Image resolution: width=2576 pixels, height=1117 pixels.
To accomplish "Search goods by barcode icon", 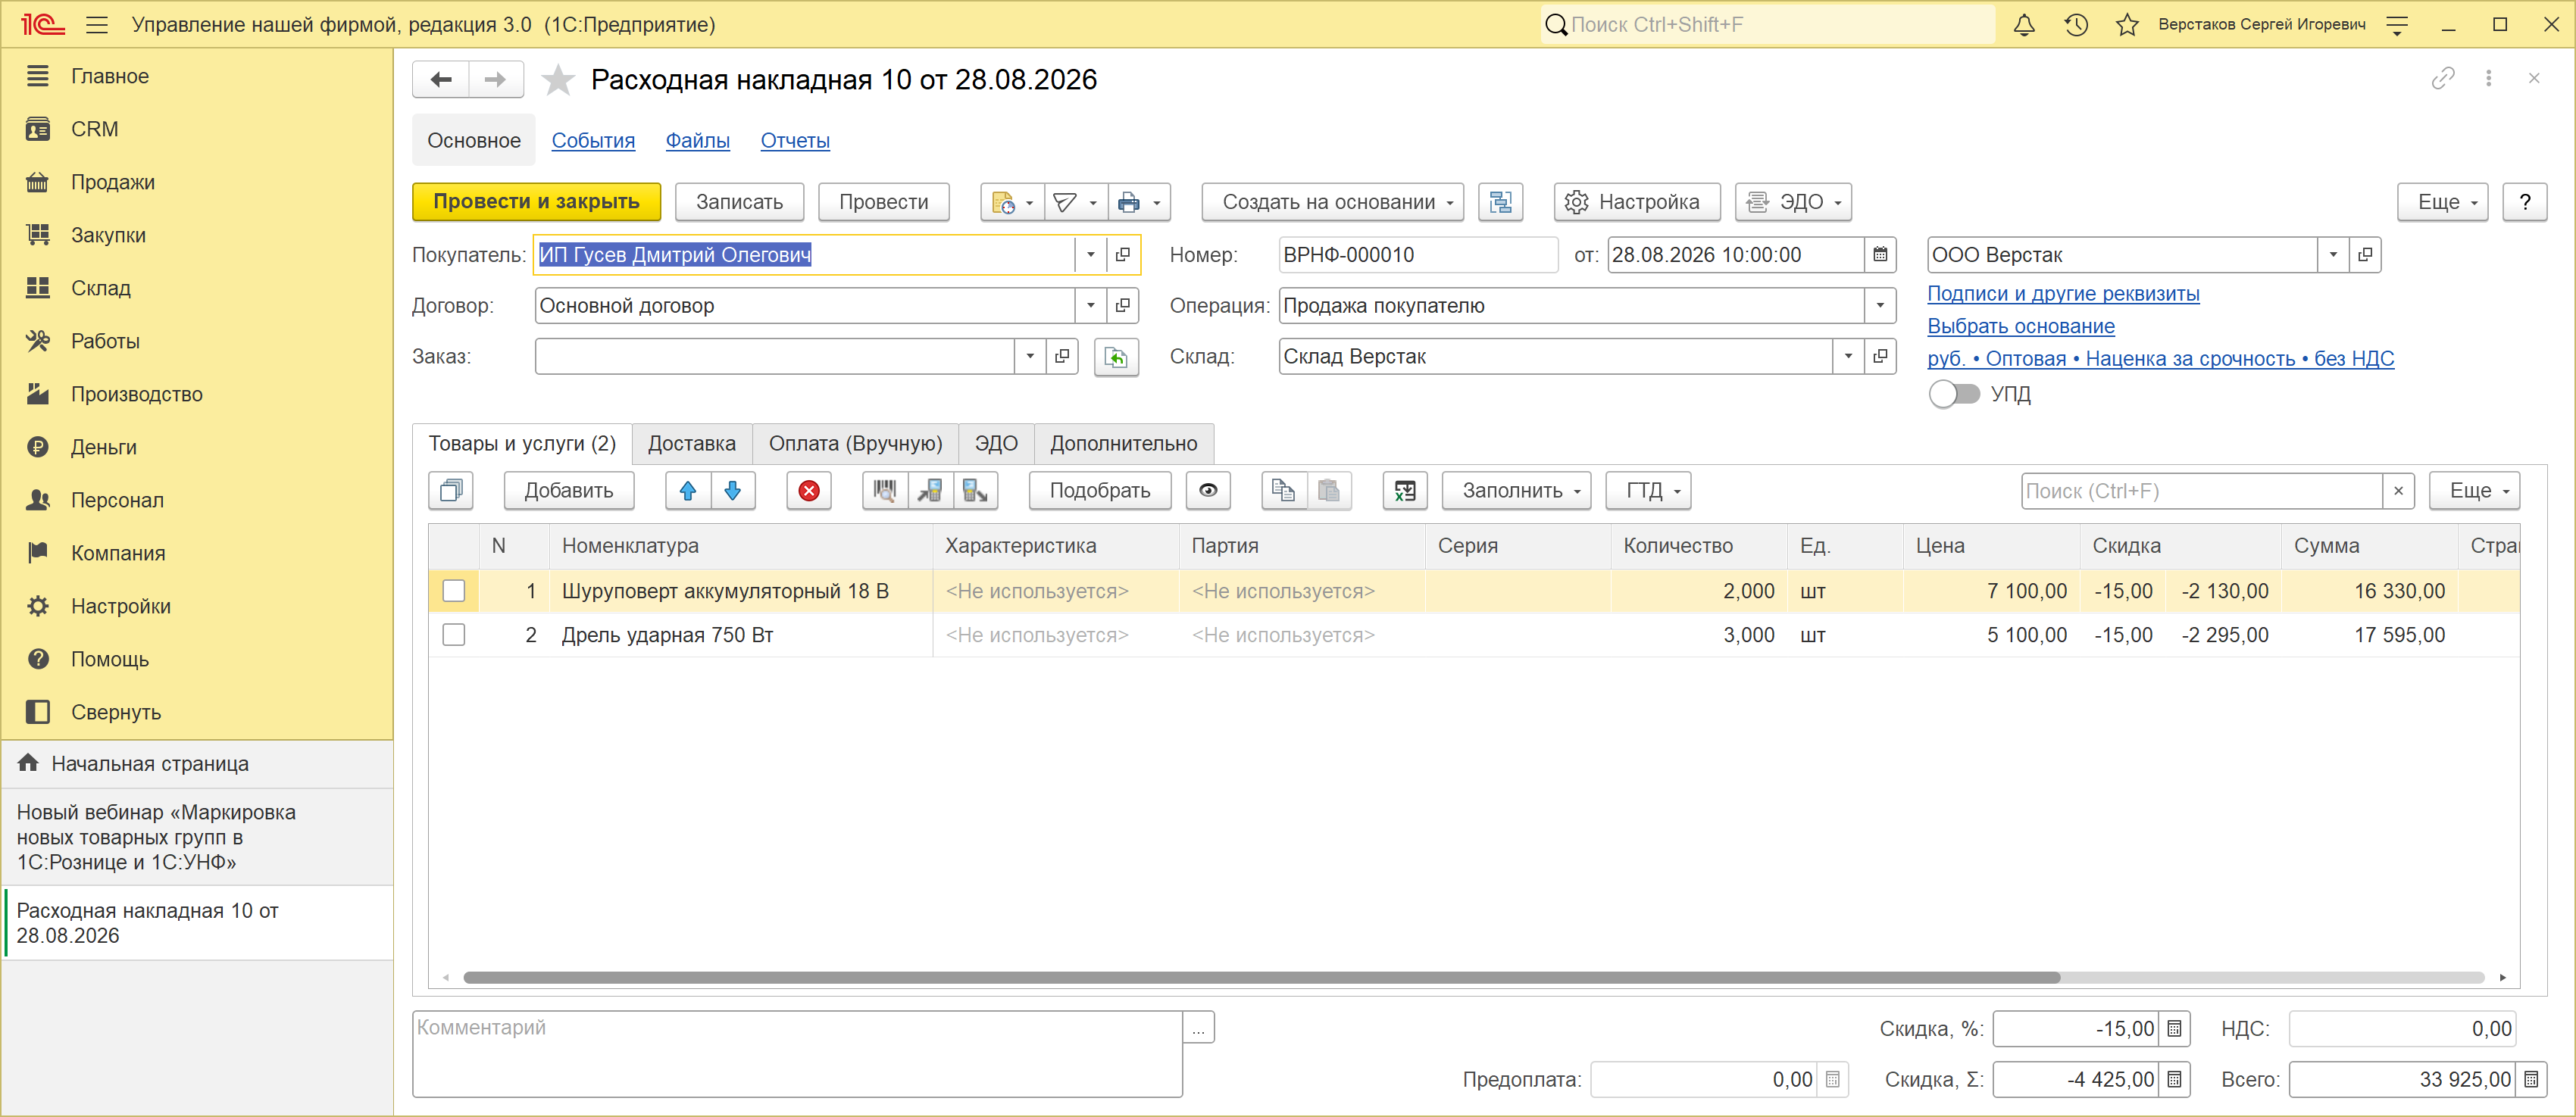I will 885,491.
